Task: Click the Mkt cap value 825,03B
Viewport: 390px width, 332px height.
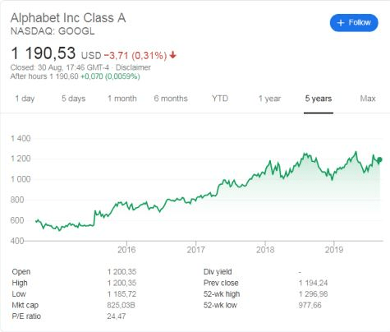Action: [x=121, y=305]
